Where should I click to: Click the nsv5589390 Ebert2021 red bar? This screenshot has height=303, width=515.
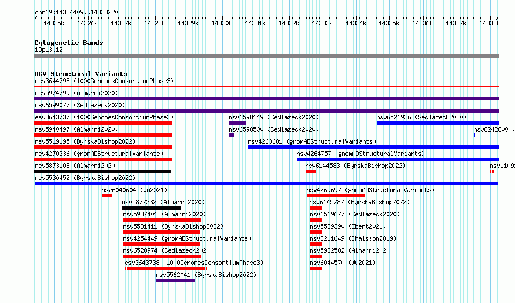pos(316,232)
